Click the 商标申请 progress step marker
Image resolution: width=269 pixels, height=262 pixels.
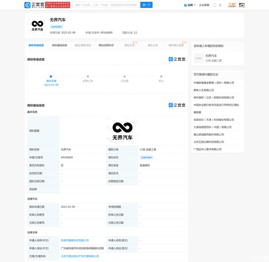coord(51,76)
